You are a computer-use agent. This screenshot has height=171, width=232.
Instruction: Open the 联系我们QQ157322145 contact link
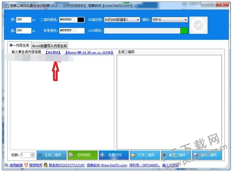pyautogui.click(x=67, y=165)
